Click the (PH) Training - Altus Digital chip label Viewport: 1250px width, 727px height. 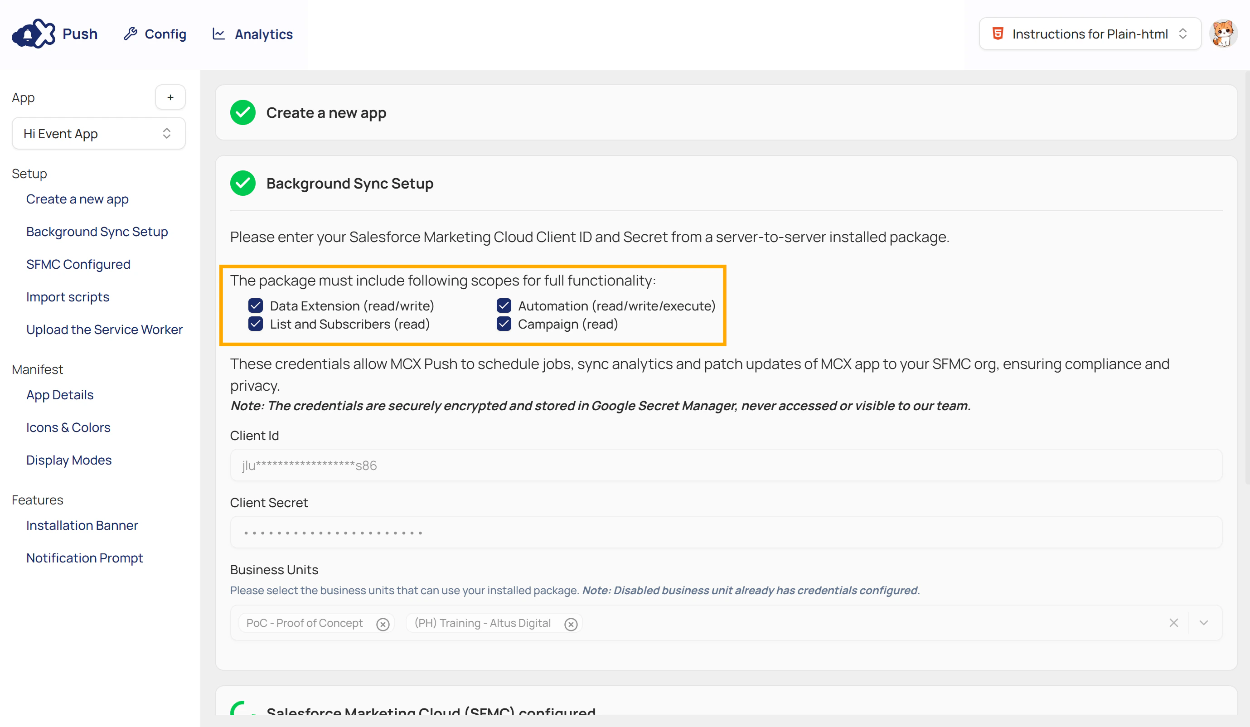point(483,623)
